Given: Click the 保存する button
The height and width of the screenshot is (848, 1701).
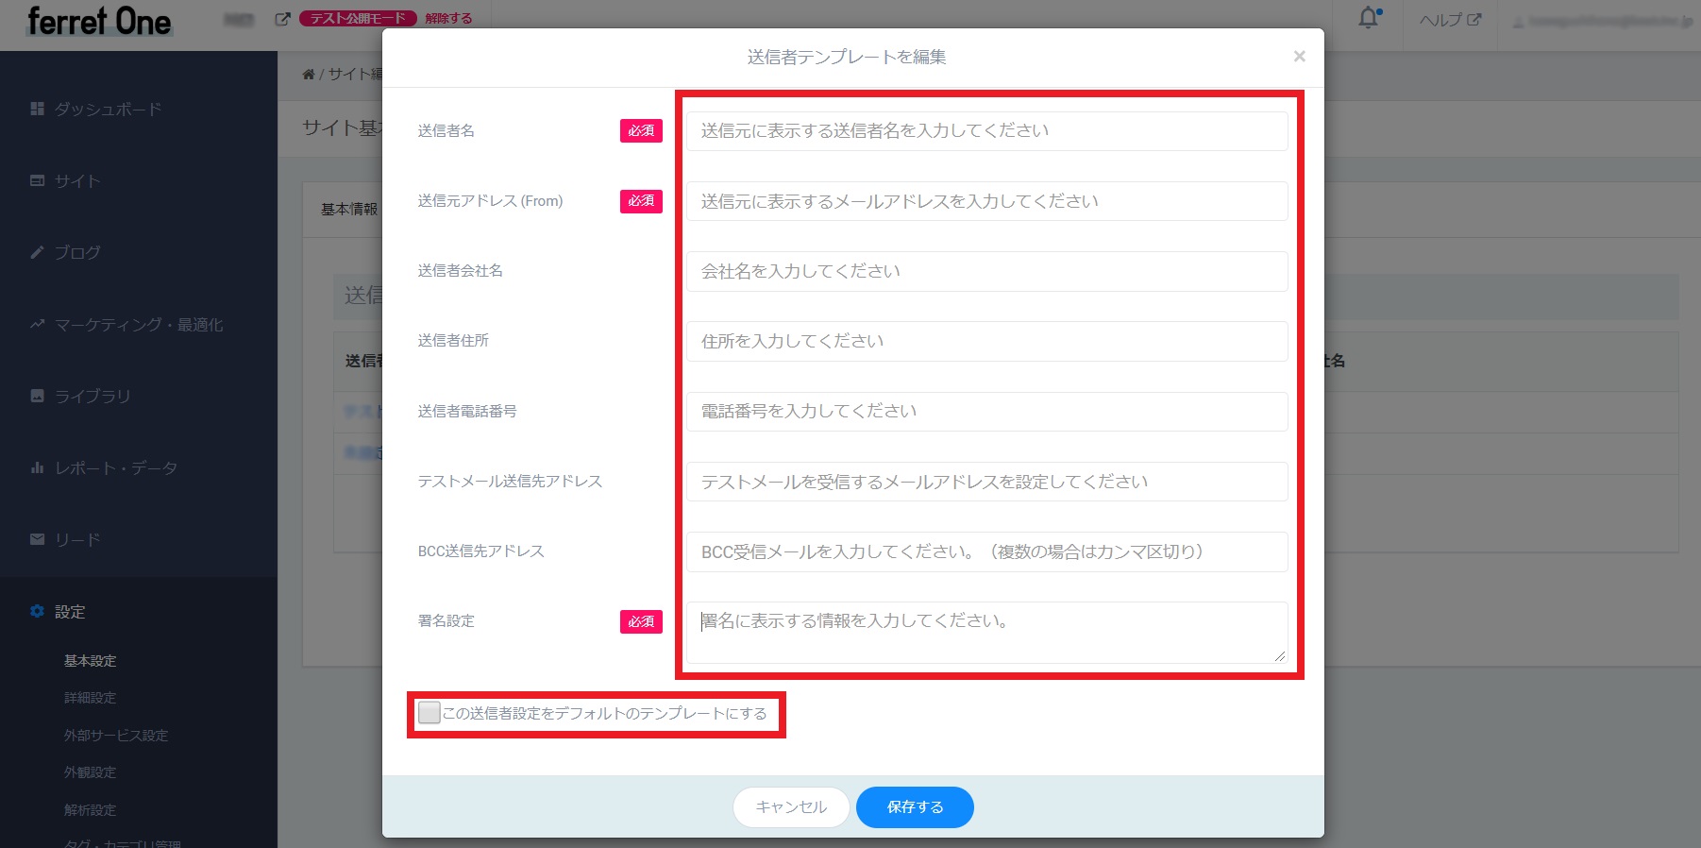Looking at the screenshot, I should (x=915, y=807).
